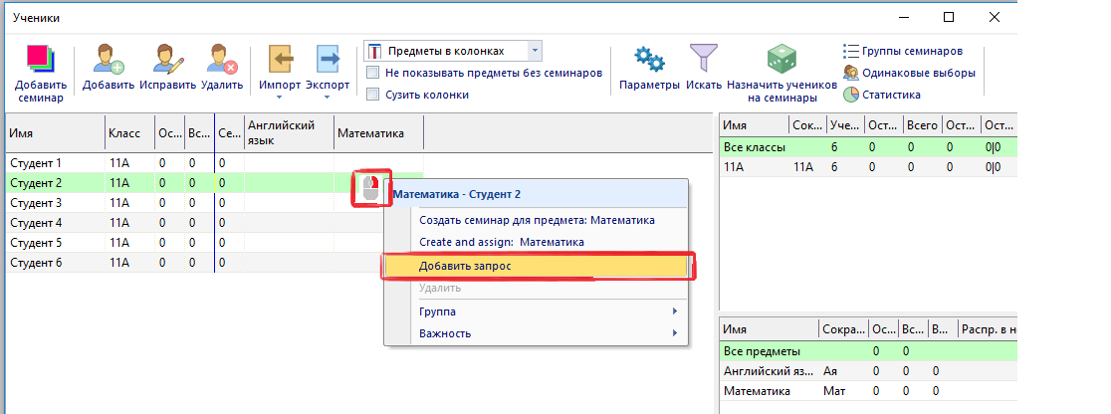1111x414 pixels.
Task: Click the Добавить семинар icon
Action: (40, 59)
